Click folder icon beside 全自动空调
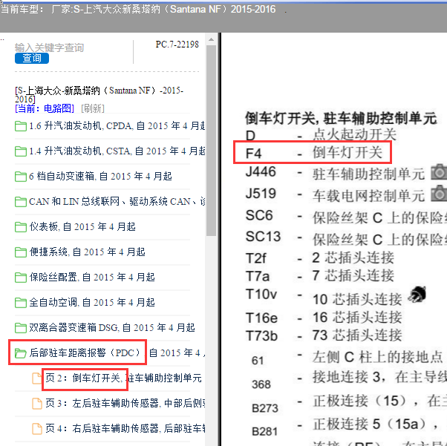447x446 pixels. (21, 302)
